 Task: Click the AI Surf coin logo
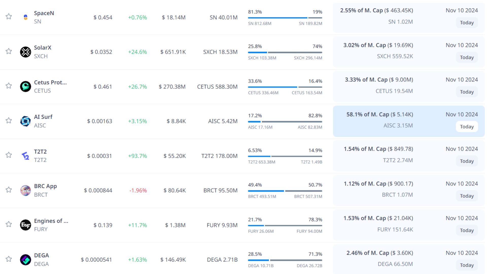[25, 121]
